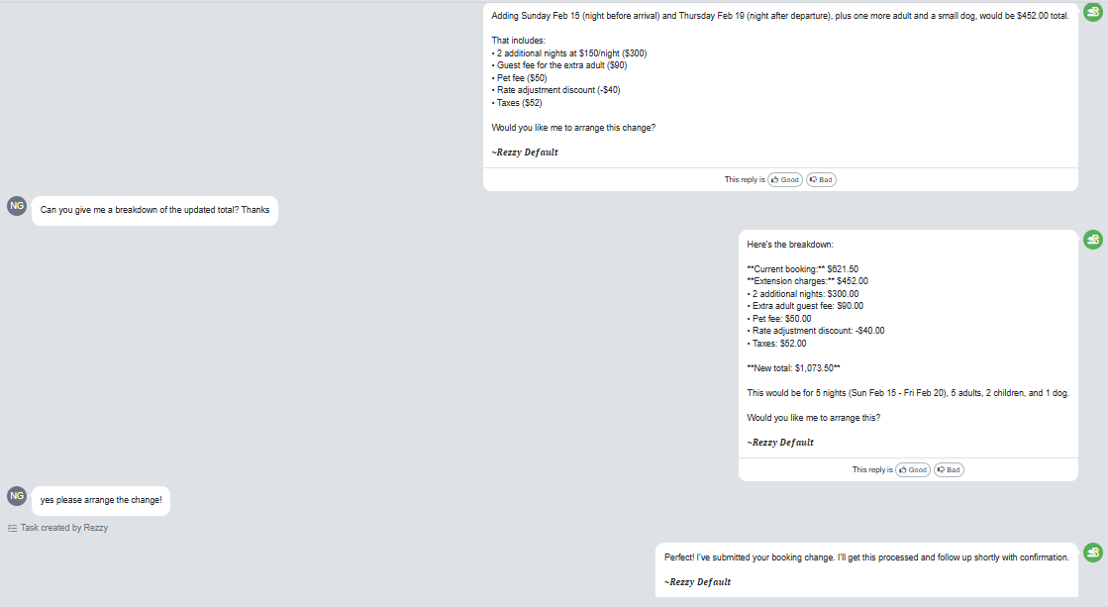1108x607 pixels.
Task: Click the task list icon beside "Task created by Rezzy"
Action: pyautogui.click(x=12, y=528)
